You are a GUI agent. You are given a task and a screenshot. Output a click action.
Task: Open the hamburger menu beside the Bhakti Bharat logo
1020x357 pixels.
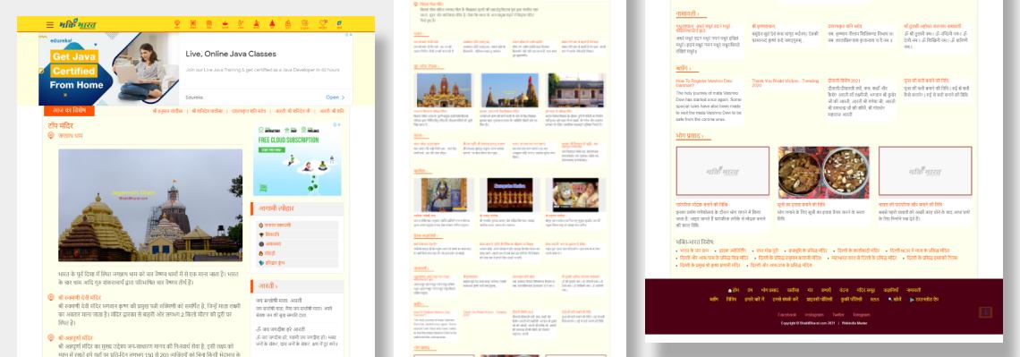[49, 25]
